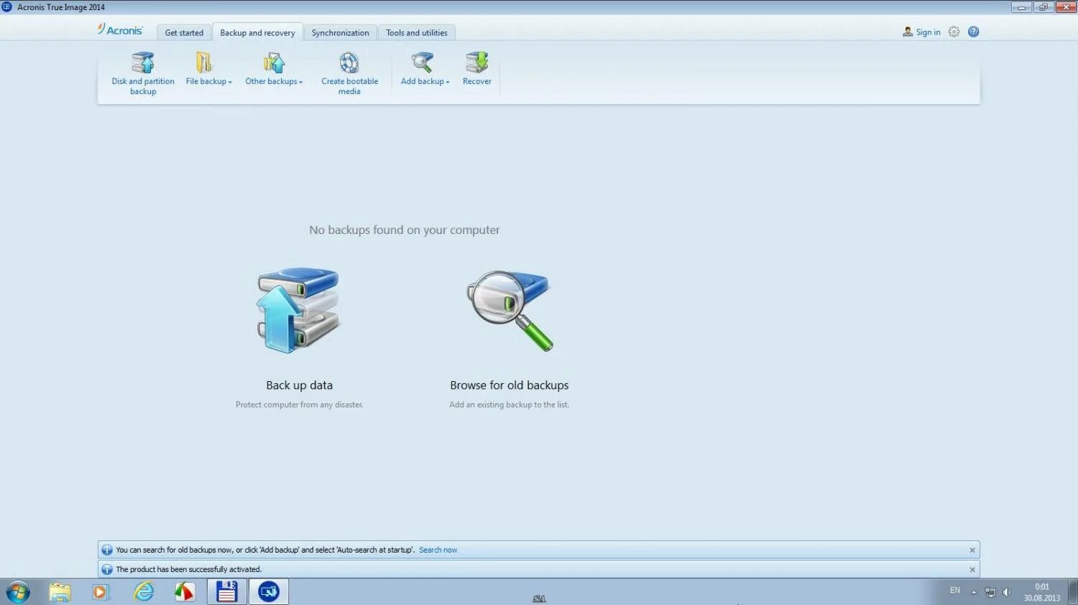1078x605 pixels.
Task: Click Create bootable media icon
Action: tap(349, 63)
